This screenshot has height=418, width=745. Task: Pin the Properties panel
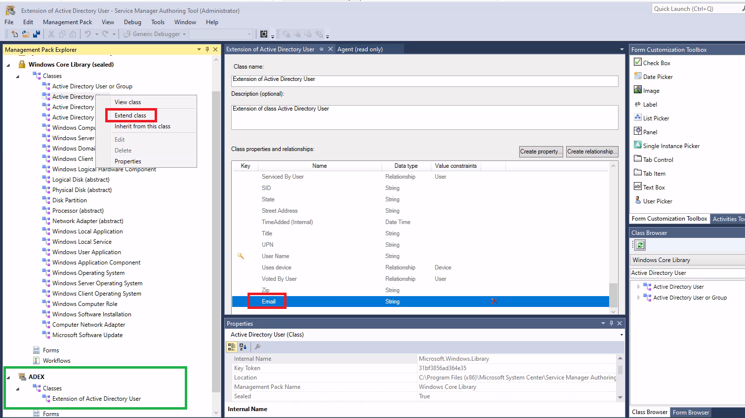pos(611,323)
